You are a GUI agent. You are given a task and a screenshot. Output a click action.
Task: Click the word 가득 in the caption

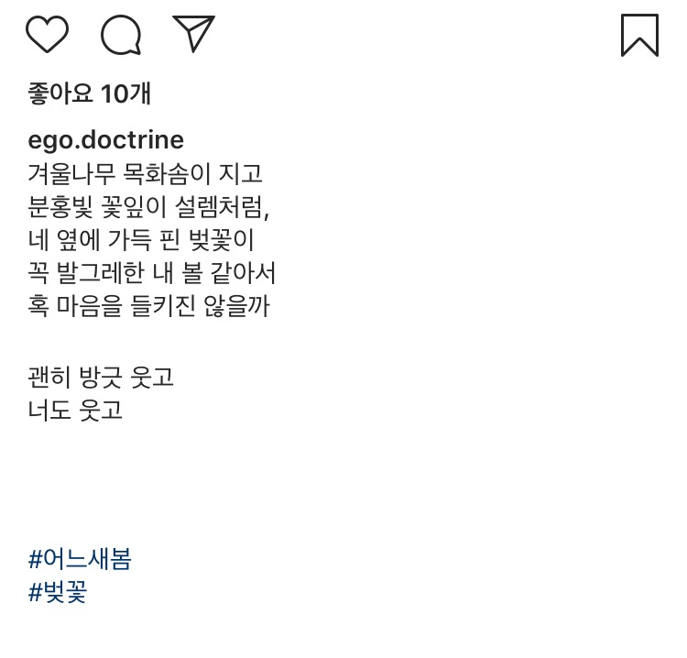(x=138, y=240)
